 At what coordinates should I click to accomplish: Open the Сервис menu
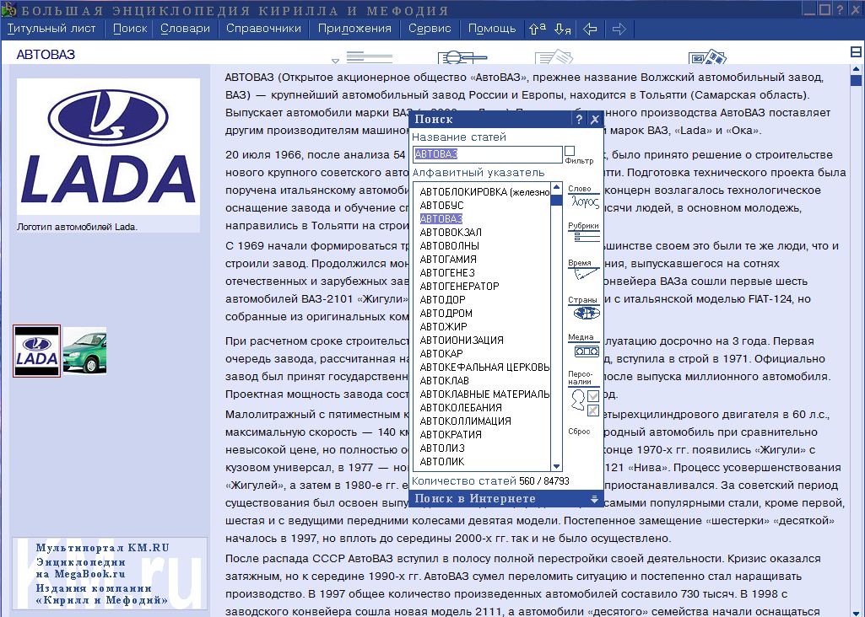[x=430, y=29]
